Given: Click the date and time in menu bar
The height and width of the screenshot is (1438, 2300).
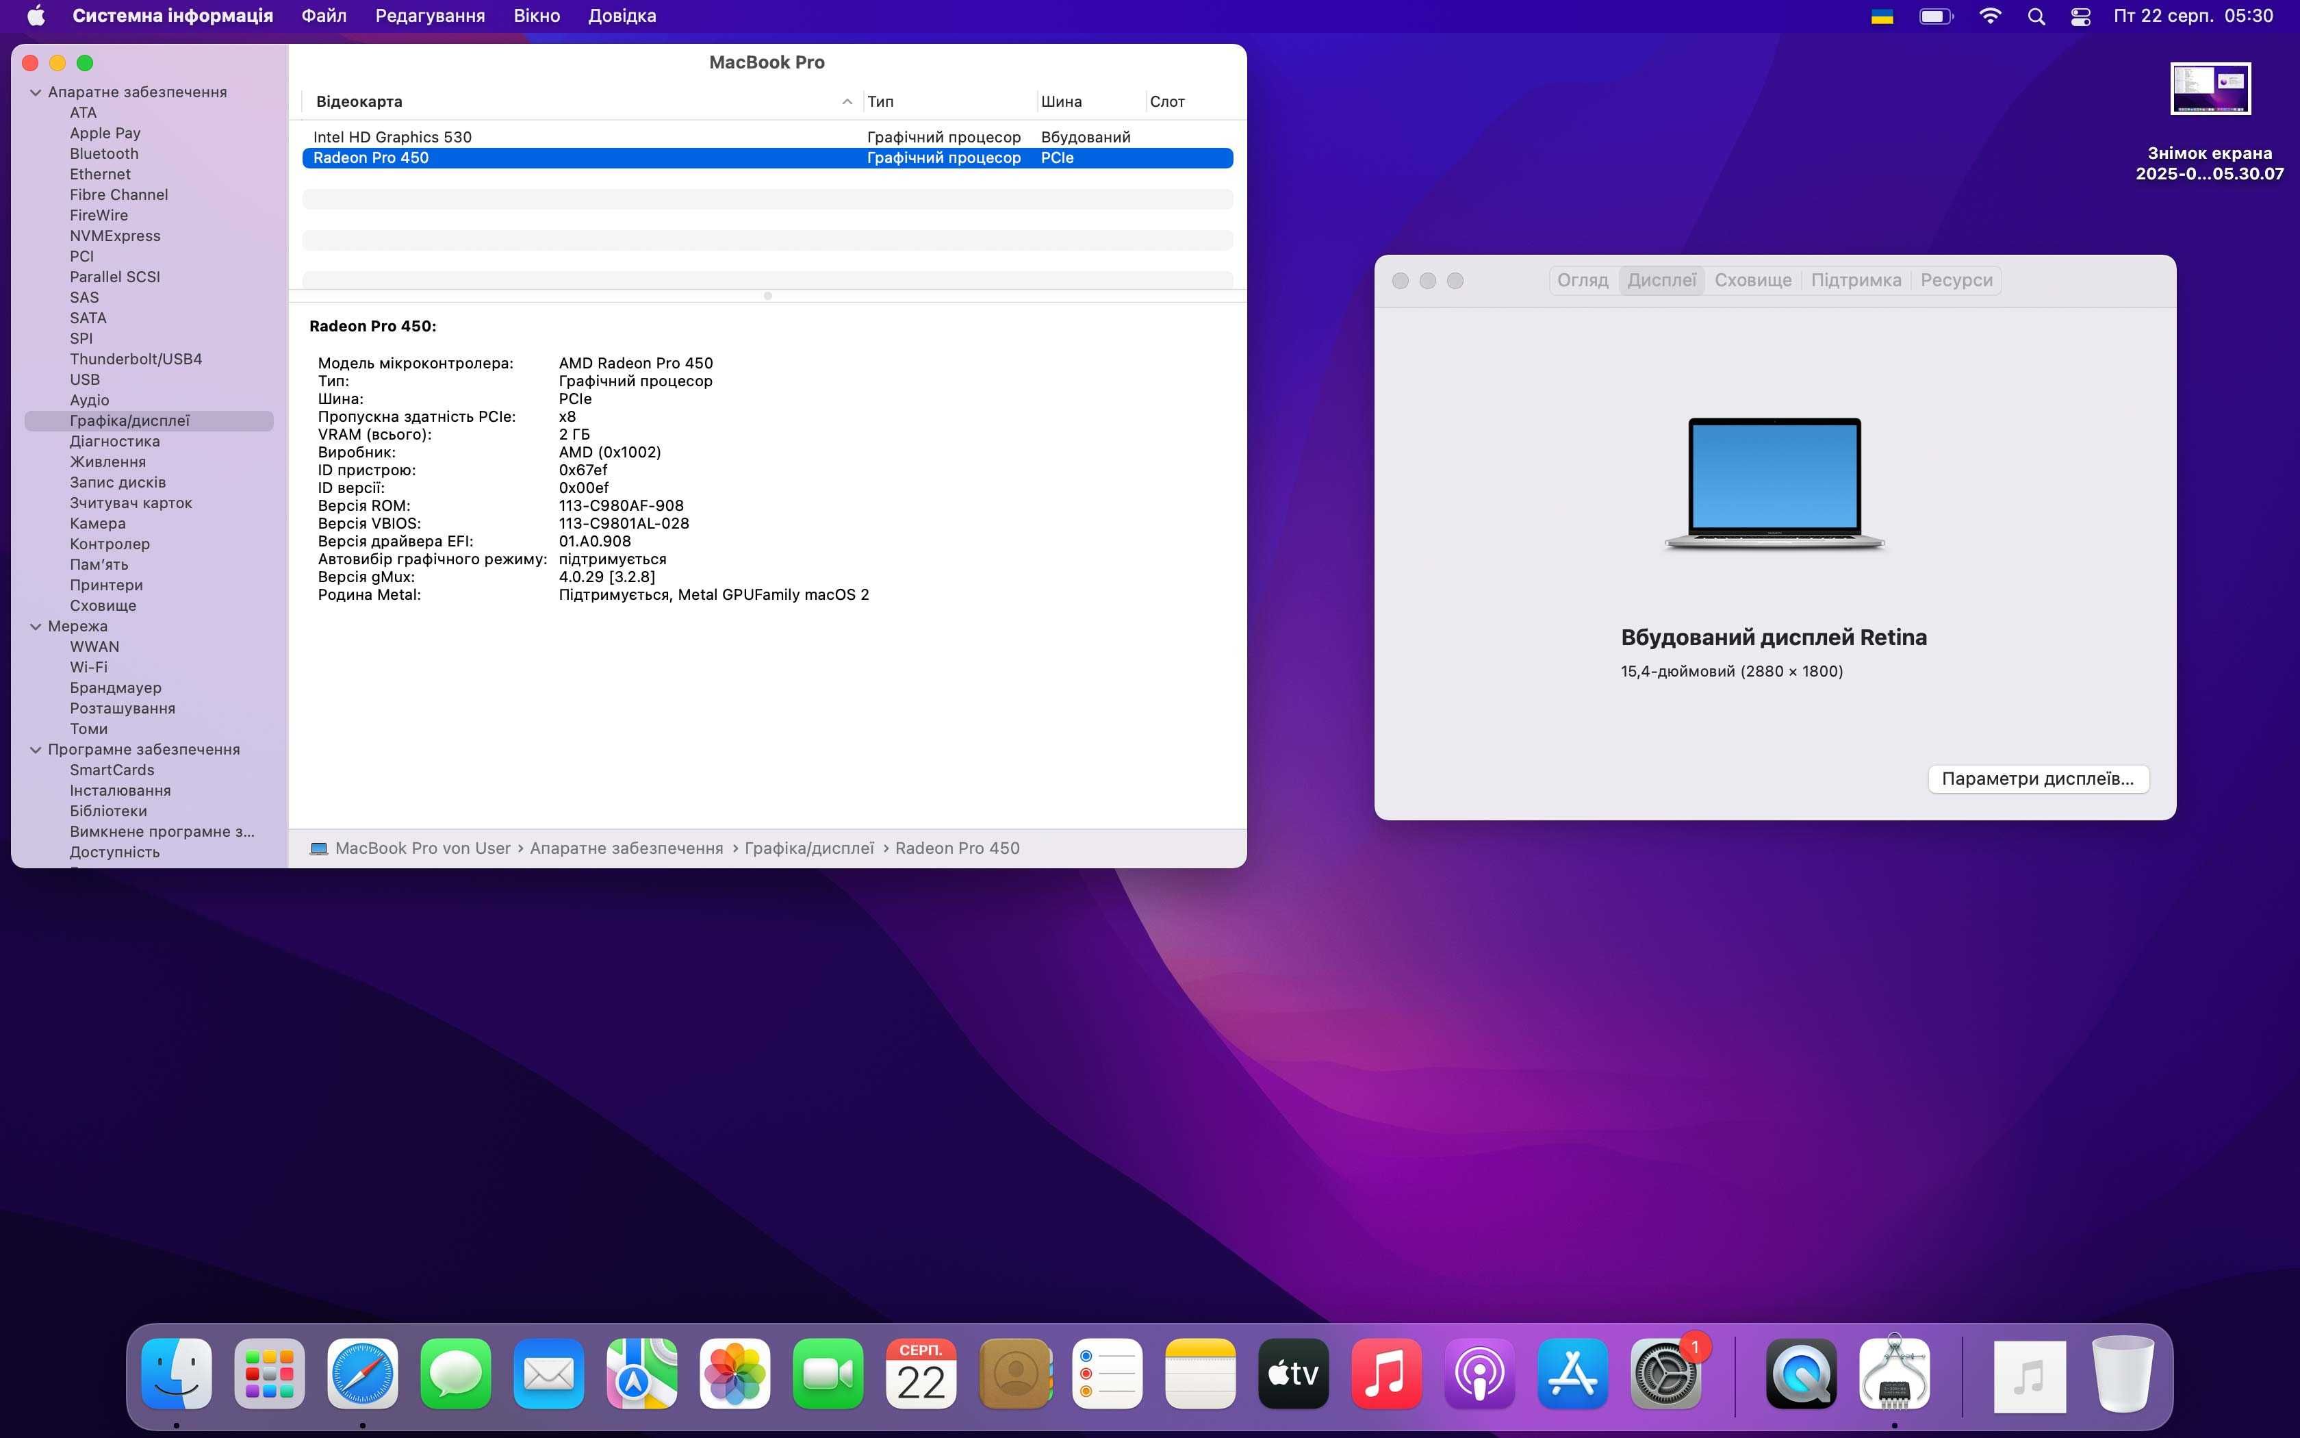Looking at the screenshot, I should (2193, 16).
